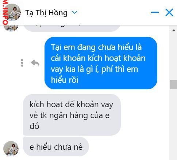177x160 pixels.
Task: Click the scrollbar track above the thumb
Action: tap(173, 56)
